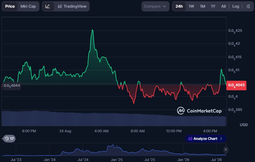This screenshot has width=255, height=162.
Task: Click the 8:00 AM time axis label
Action: coord(138,131)
